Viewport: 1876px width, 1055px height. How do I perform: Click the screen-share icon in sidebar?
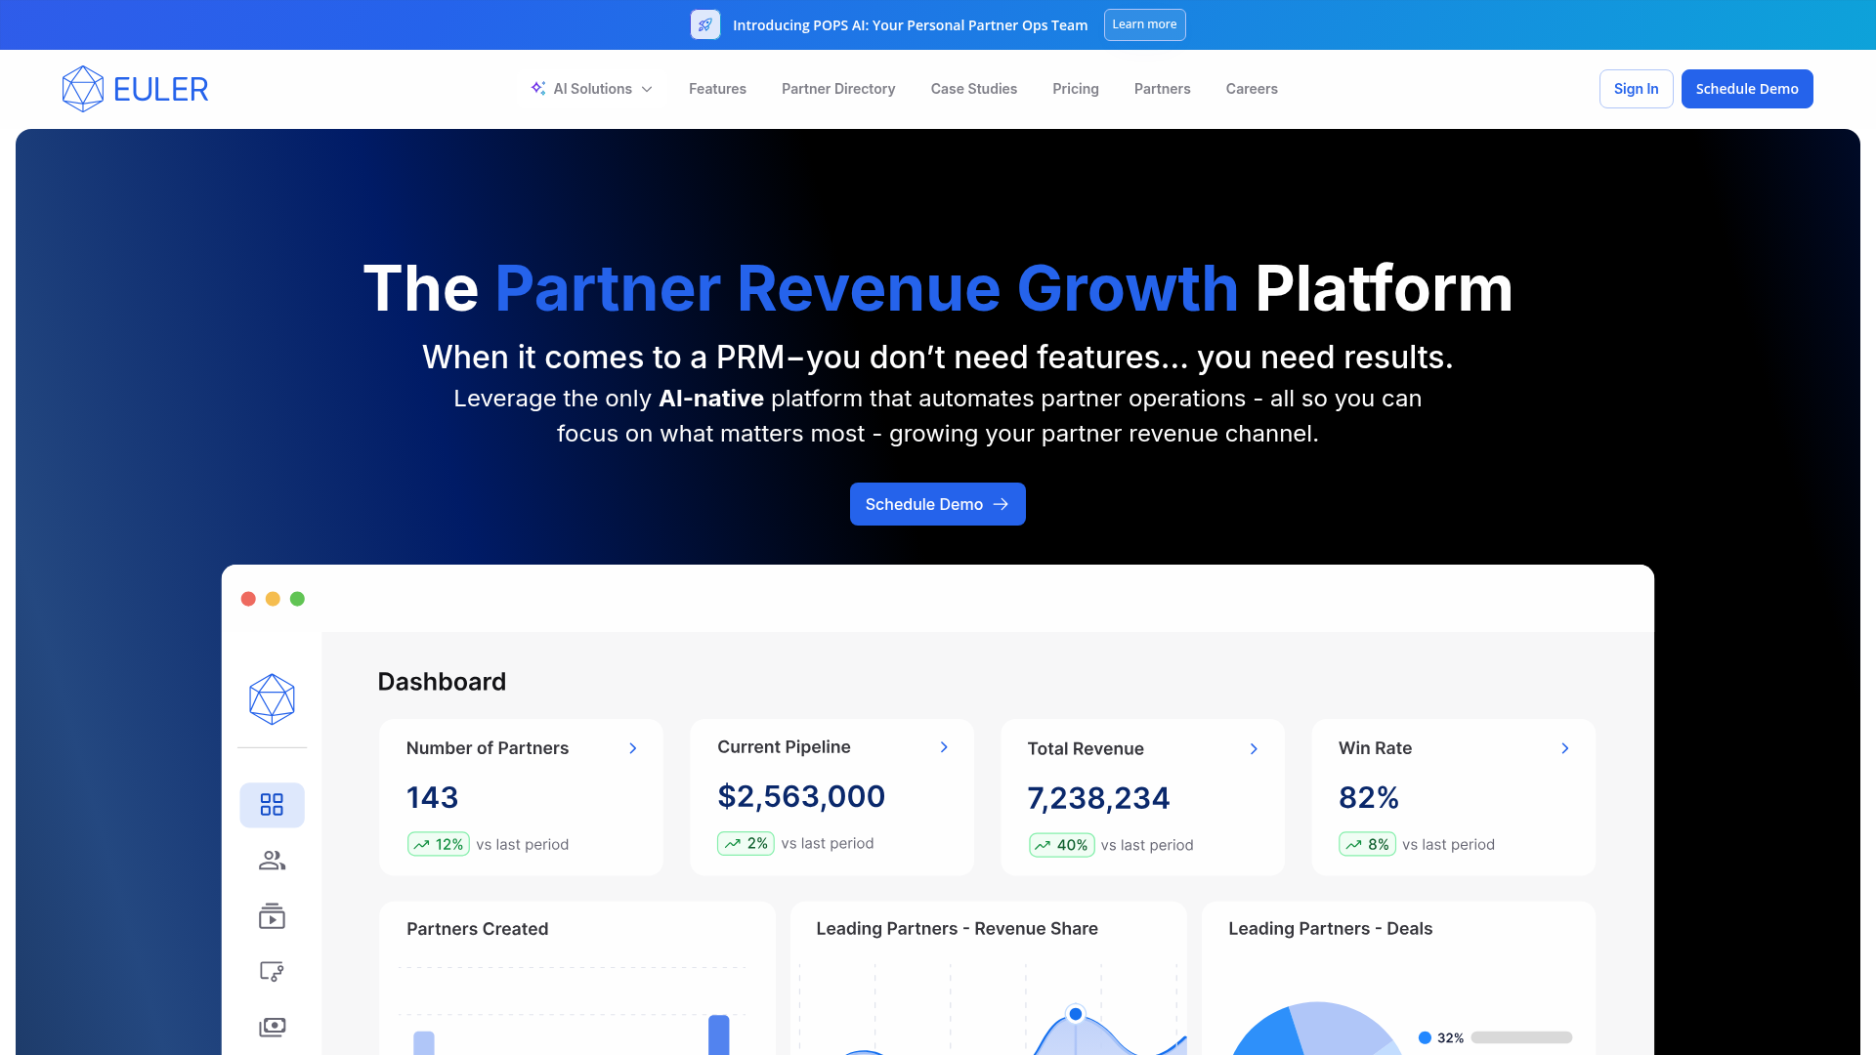tap(272, 972)
